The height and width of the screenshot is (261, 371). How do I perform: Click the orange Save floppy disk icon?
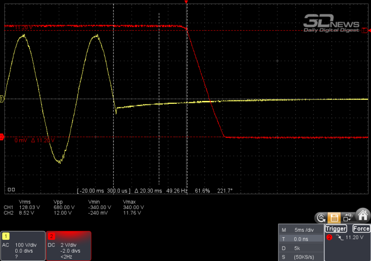point(335,217)
